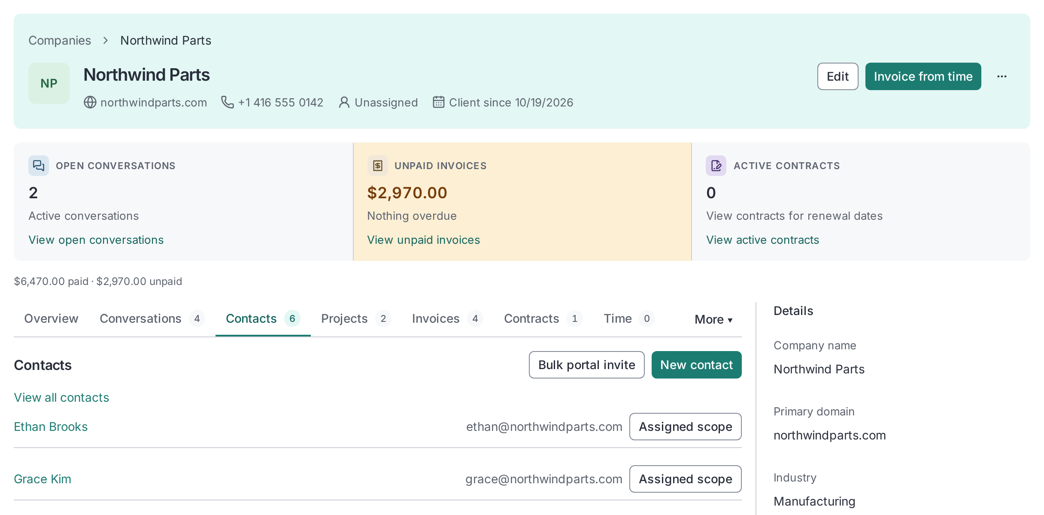Viewport: 1044px width, 515px height.
Task: Click the $2,970.00 unpaid amount
Action: 407,193
